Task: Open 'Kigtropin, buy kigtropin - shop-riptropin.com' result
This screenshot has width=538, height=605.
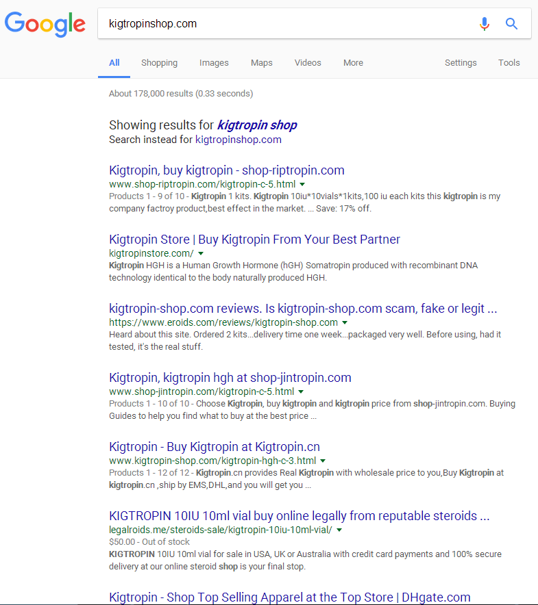Action: tap(226, 170)
